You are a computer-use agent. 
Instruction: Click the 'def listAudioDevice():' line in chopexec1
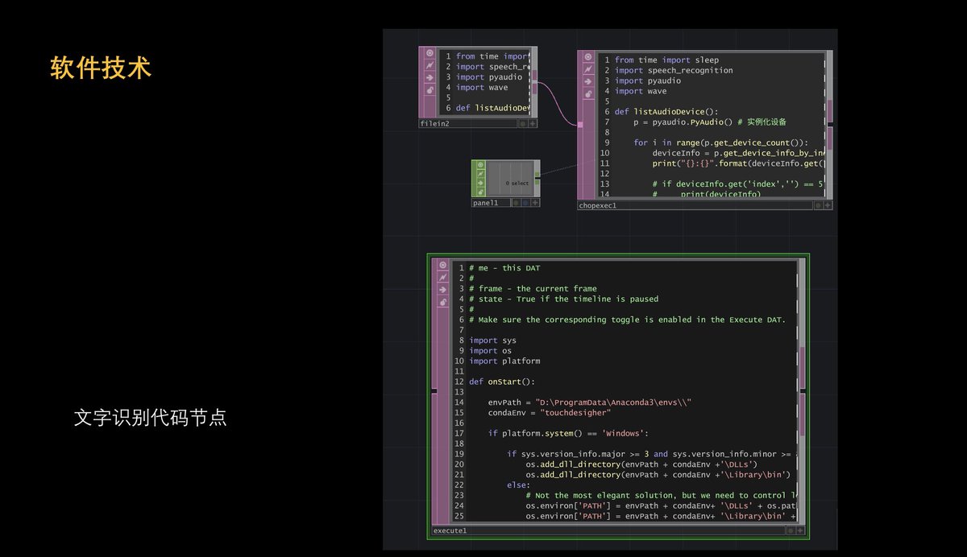point(666,112)
